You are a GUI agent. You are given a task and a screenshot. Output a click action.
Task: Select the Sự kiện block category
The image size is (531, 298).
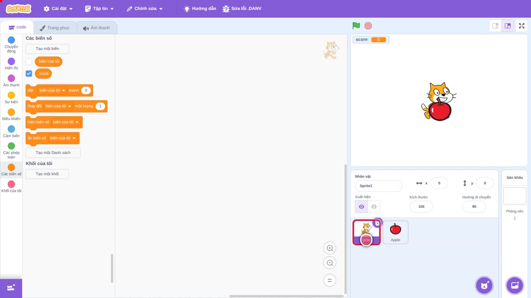[11, 98]
